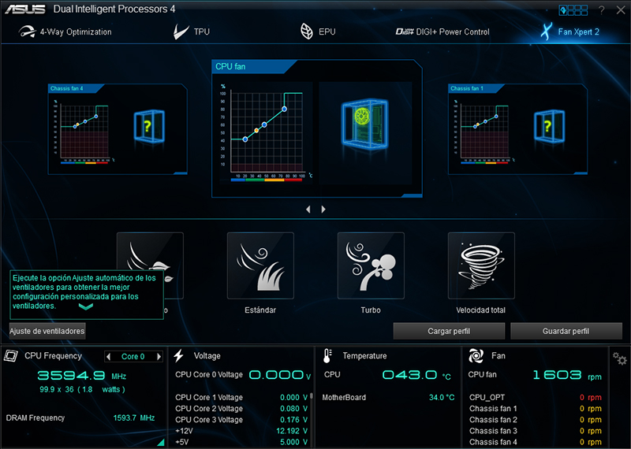Switch to next CPU core
The height and width of the screenshot is (449, 631).
[159, 357]
